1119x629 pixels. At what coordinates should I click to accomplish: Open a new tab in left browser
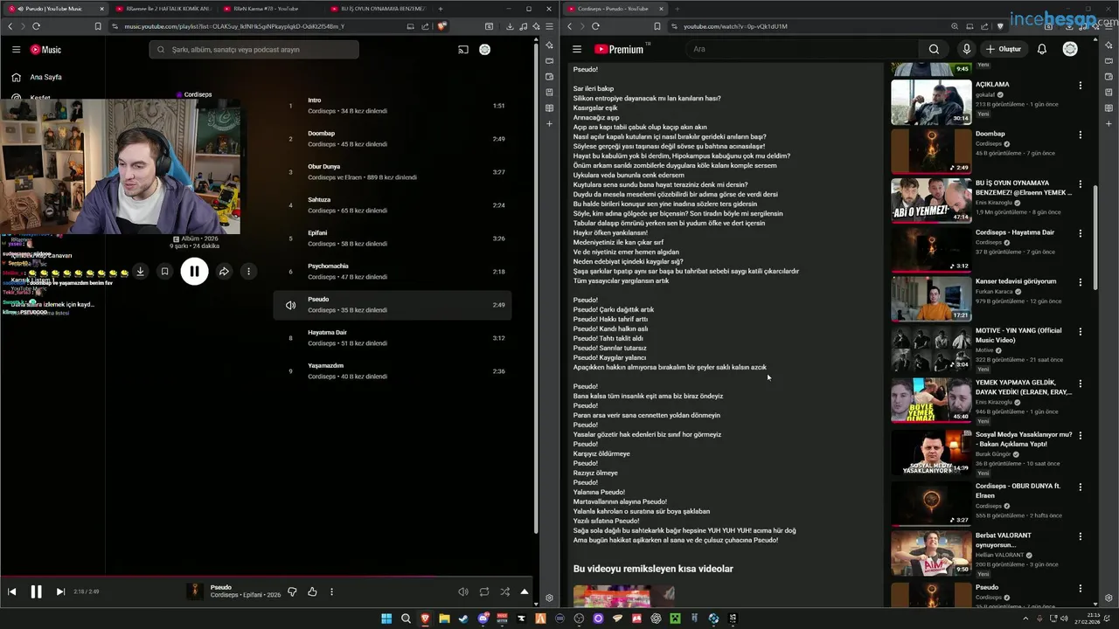point(441,9)
